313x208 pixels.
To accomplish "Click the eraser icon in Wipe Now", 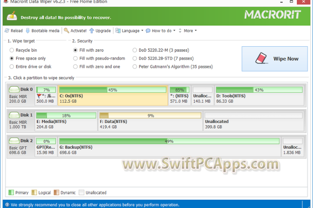I will click(262, 58).
